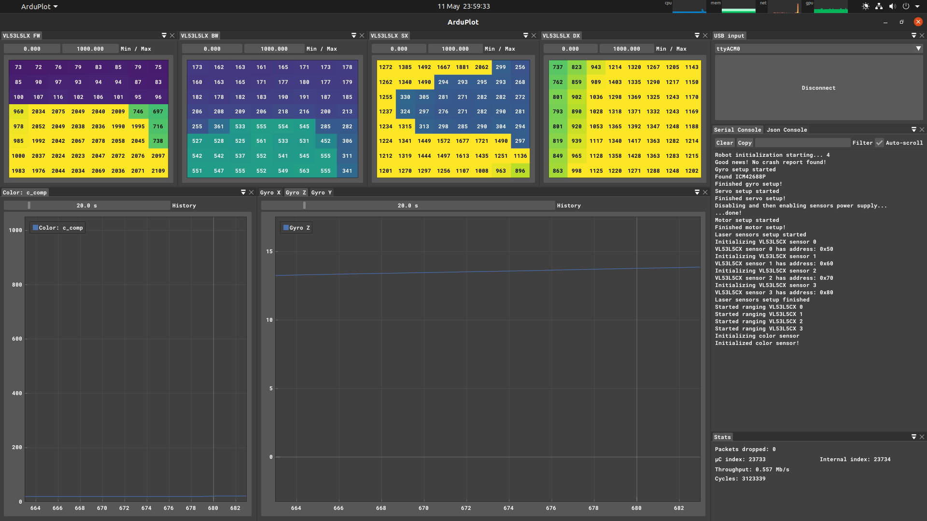Close the Color: c_comp plot panel
This screenshot has width=927, height=521.
[251, 192]
